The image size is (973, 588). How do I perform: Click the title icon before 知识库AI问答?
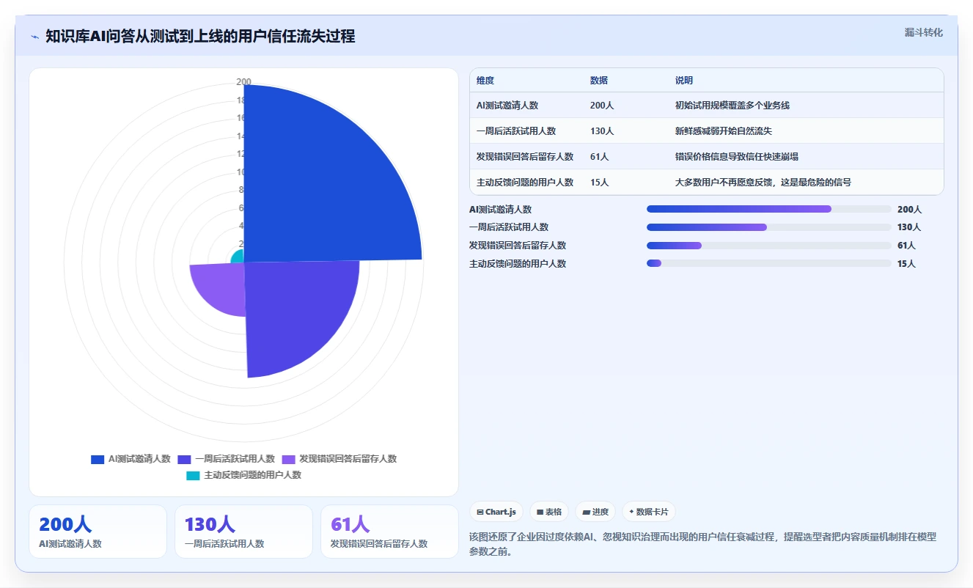(x=34, y=37)
